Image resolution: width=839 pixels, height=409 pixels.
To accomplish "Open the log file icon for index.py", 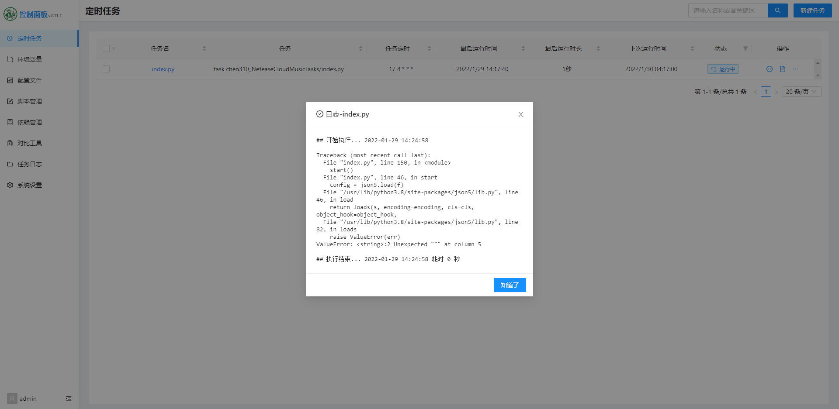I will pyautogui.click(x=782, y=69).
